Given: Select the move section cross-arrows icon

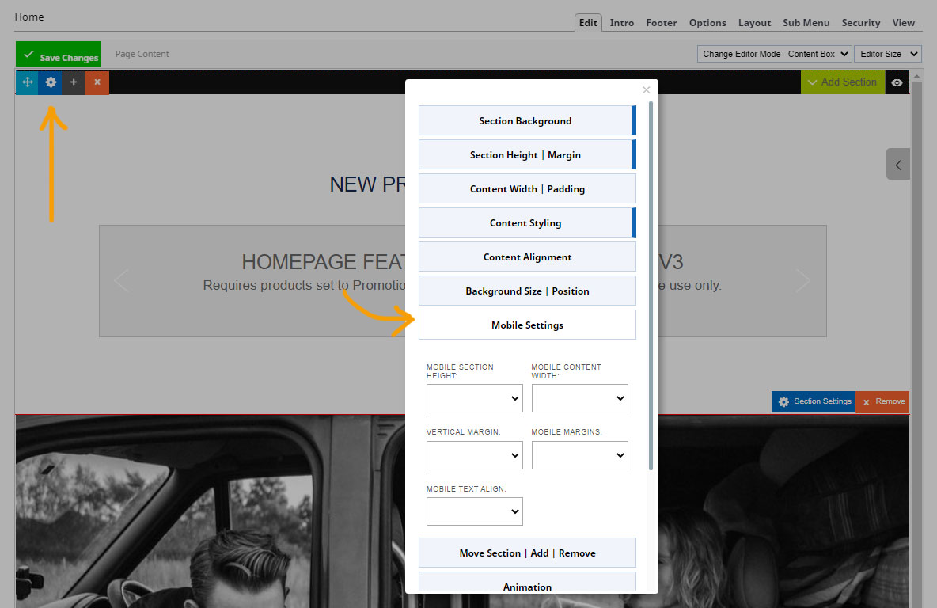Looking at the screenshot, I should pyautogui.click(x=27, y=82).
